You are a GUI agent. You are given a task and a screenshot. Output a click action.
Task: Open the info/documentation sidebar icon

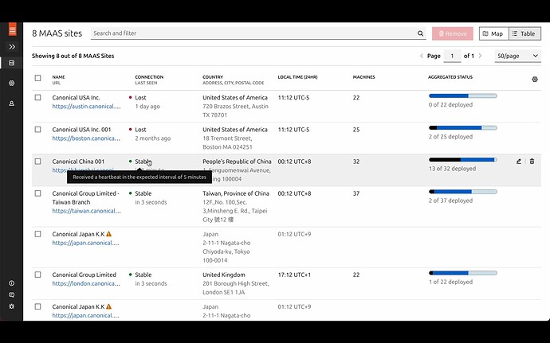[x=12, y=283]
